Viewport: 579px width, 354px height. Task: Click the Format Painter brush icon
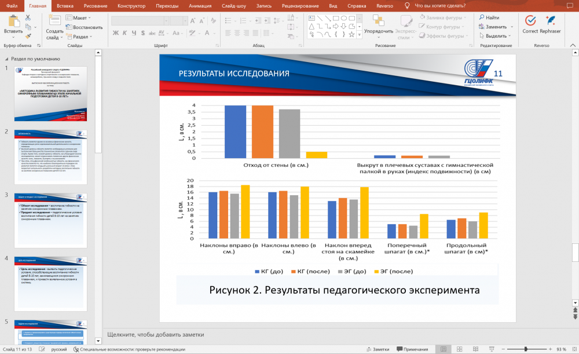pos(28,36)
